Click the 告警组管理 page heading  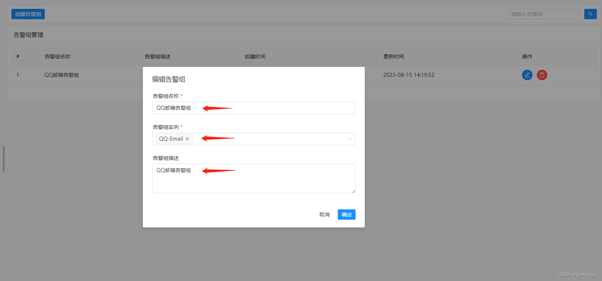pos(28,35)
